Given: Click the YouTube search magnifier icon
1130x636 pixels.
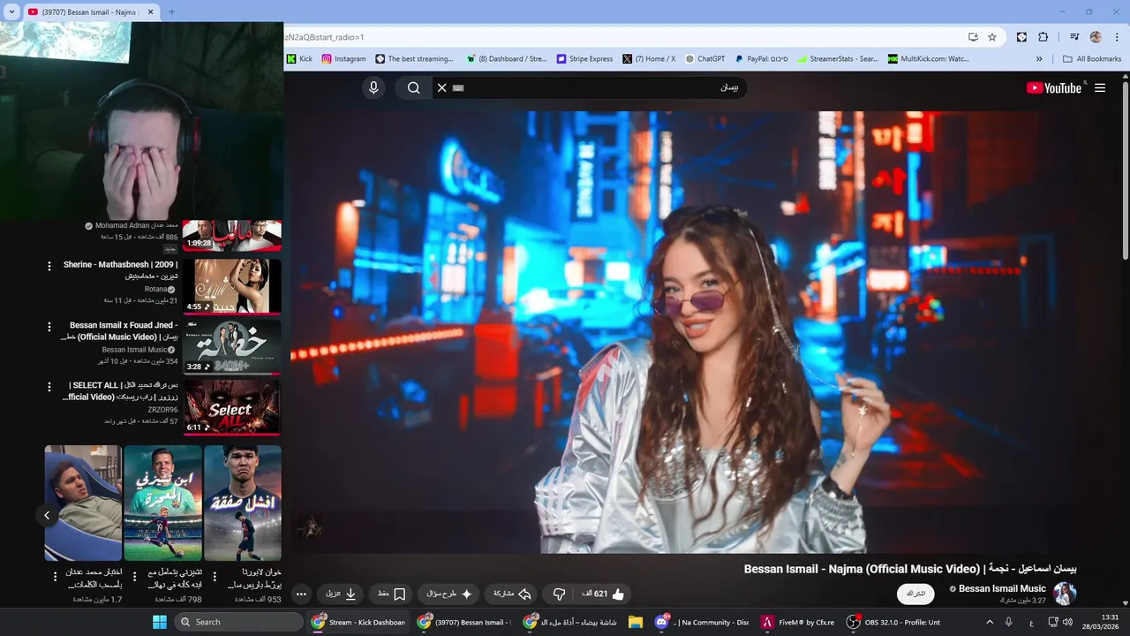Looking at the screenshot, I should click(413, 87).
